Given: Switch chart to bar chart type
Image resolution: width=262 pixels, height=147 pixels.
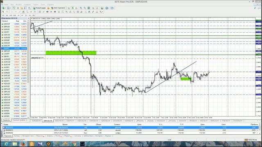Looking at the screenshot, I should (69, 8).
